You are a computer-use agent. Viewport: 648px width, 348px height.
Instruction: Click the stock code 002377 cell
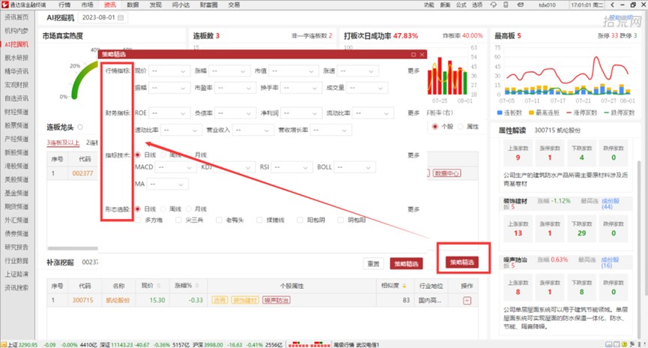click(82, 173)
